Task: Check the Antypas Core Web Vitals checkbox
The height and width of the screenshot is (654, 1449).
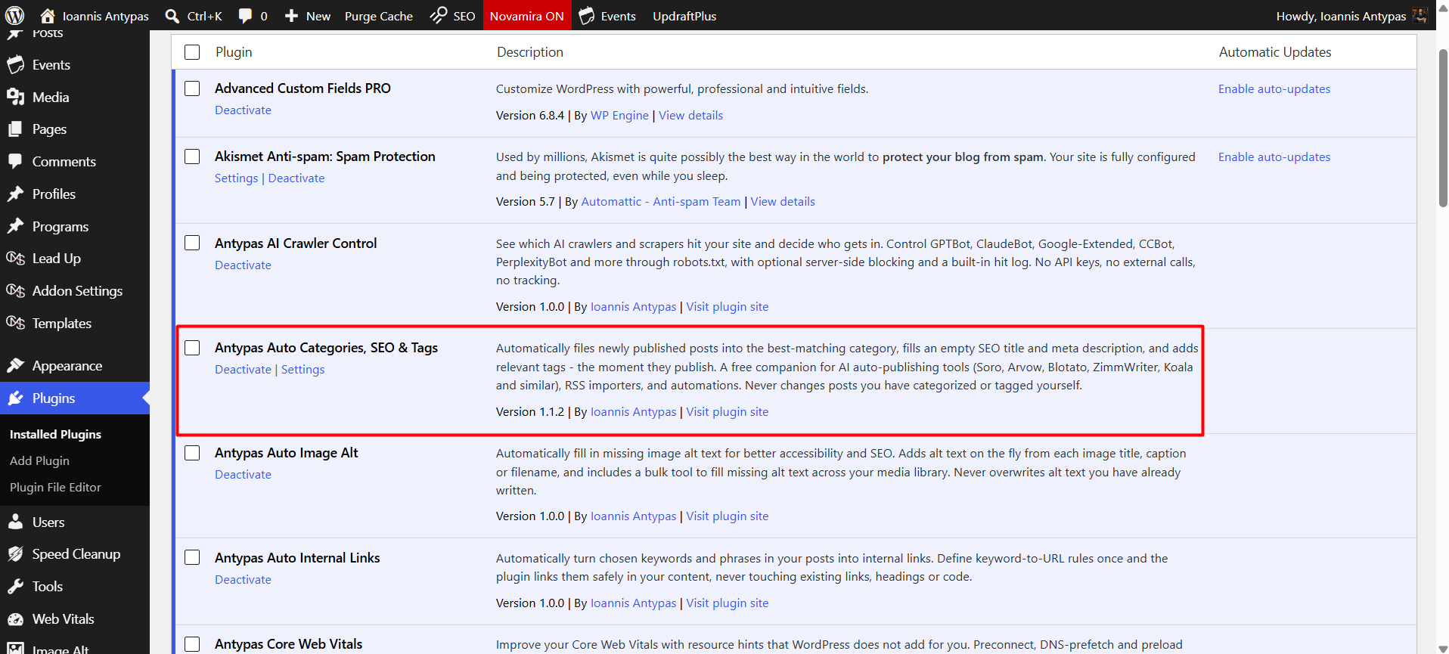Action: (192, 644)
